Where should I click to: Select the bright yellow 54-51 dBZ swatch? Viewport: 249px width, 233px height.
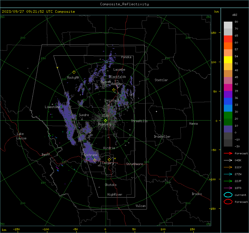(x=228, y=60)
